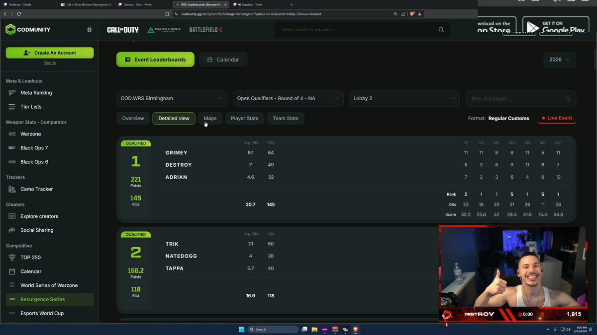The height and width of the screenshot is (335, 597).
Task: Click the Windows taskbar Search box
Action: click(274, 329)
